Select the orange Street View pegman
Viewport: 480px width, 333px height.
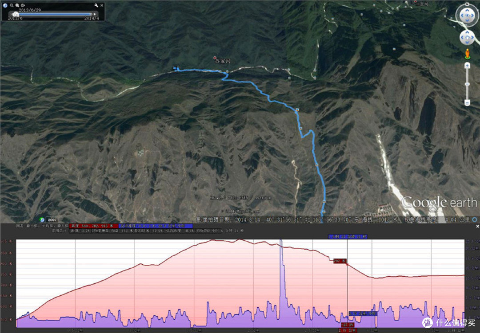tap(467, 54)
